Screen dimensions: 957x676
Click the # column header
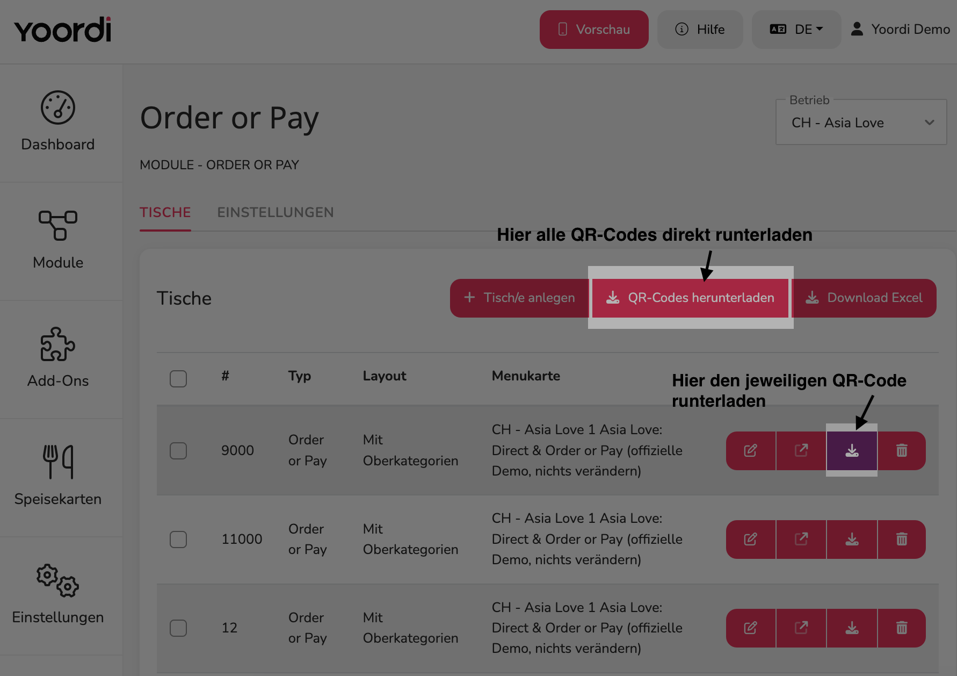[x=226, y=376]
